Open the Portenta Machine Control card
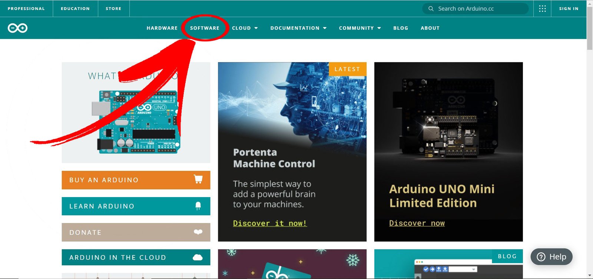 [292, 152]
